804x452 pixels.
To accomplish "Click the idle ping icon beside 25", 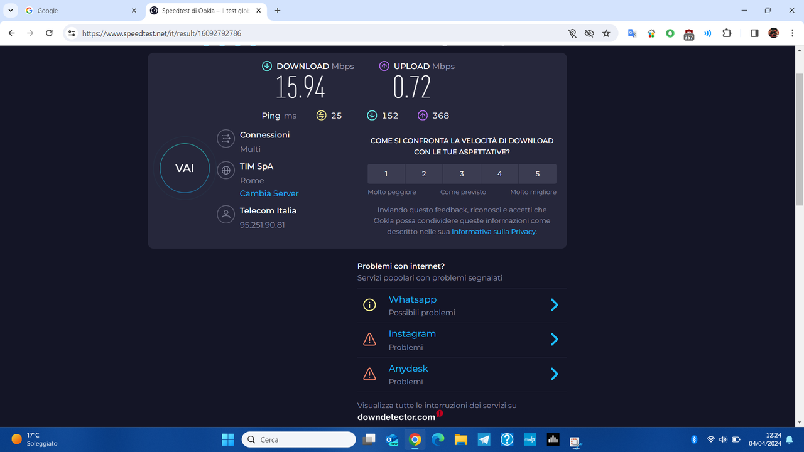I will pyautogui.click(x=322, y=116).
